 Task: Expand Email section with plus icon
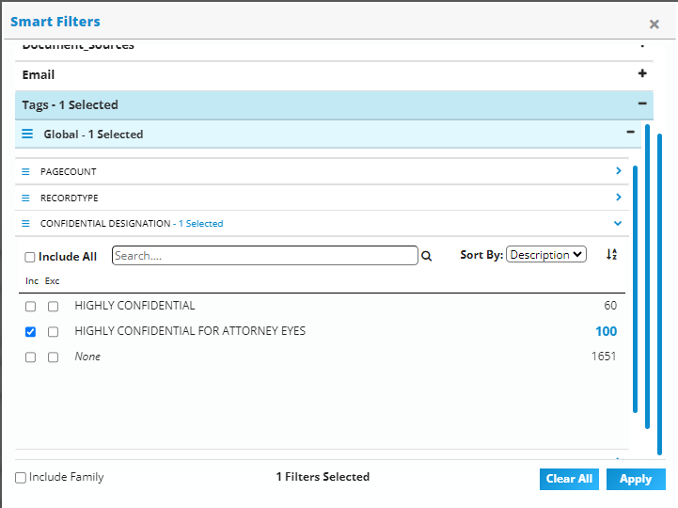click(642, 74)
